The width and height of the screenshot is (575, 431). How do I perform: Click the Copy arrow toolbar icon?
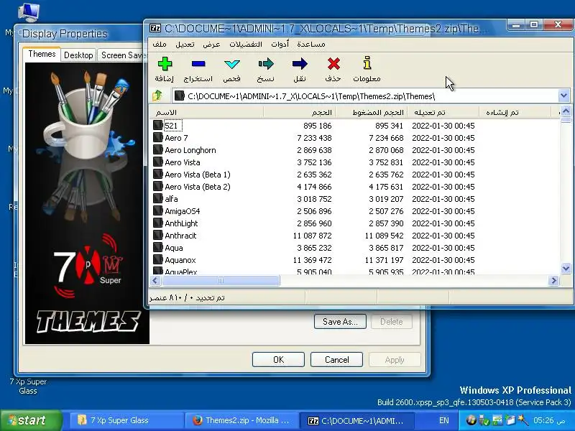tap(266, 64)
